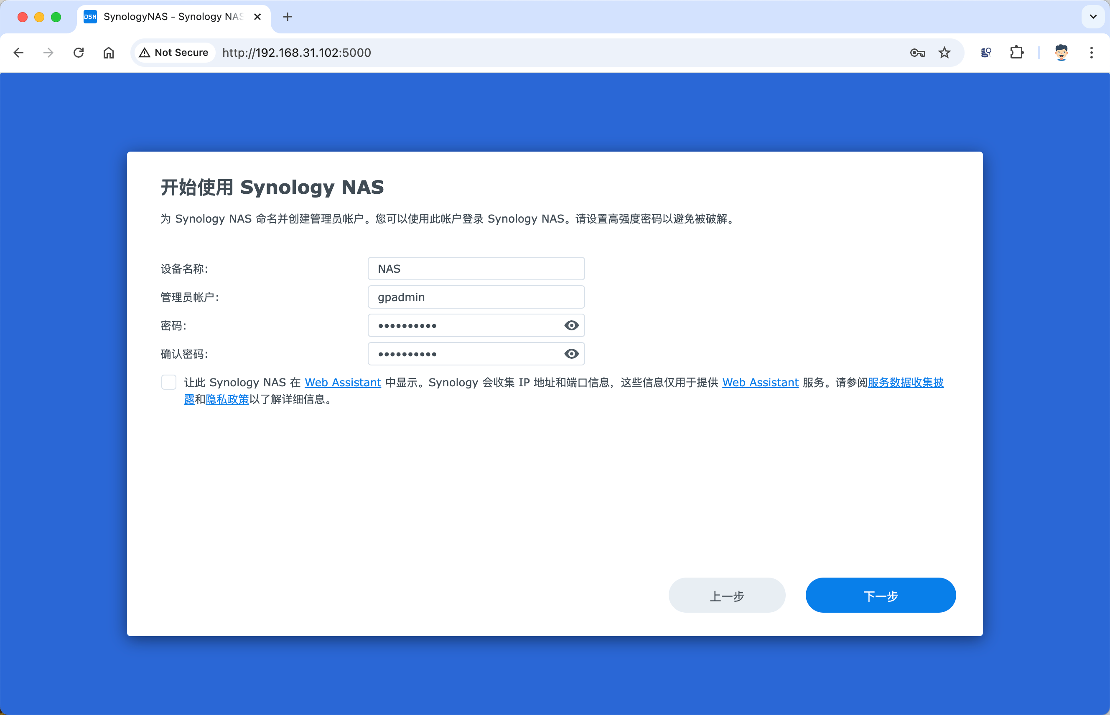Image resolution: width=1110 pixels, height=715 pixels.
Task: Close the SynologyNAS tab
Action: 257,17
